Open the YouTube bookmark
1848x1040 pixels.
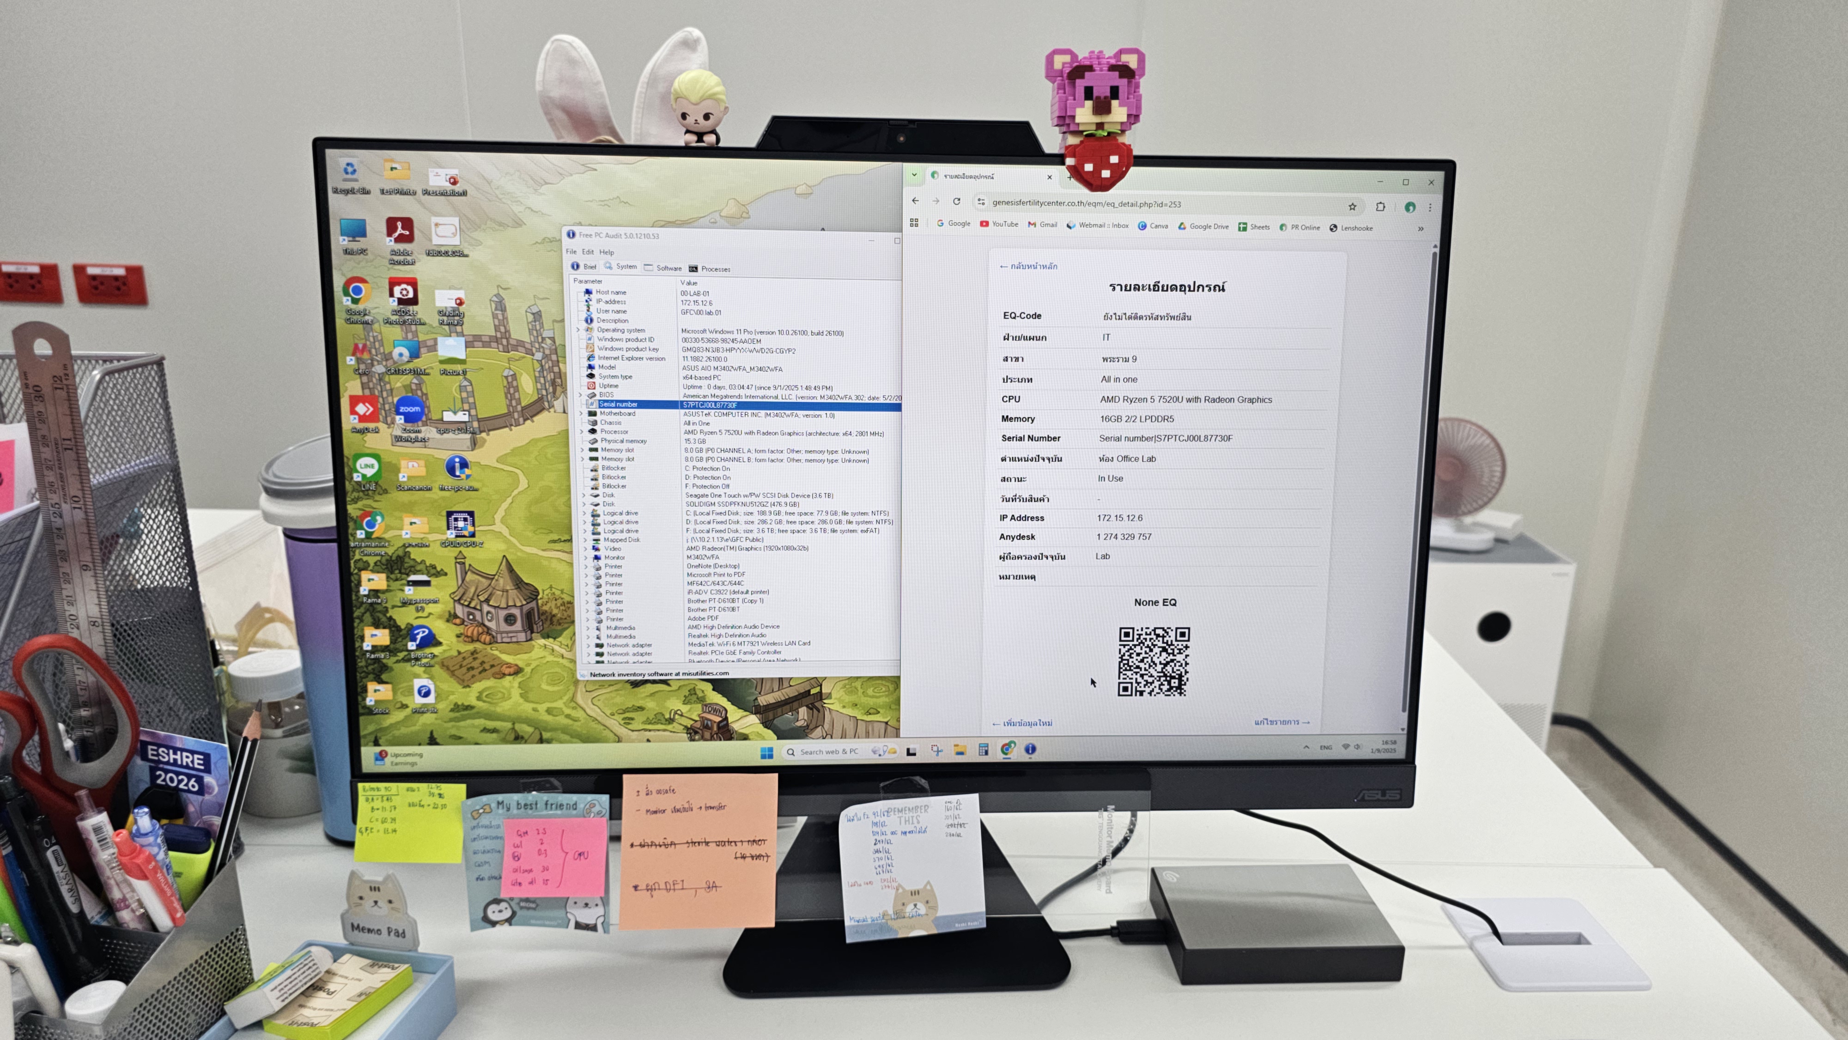pos(998,224)
